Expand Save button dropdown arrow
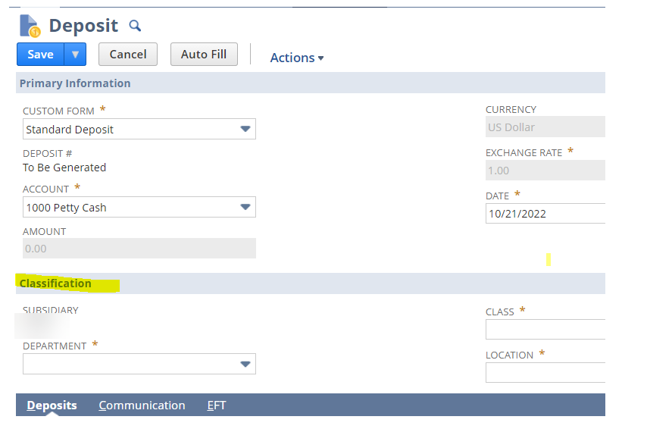 (x=75, y=54)
